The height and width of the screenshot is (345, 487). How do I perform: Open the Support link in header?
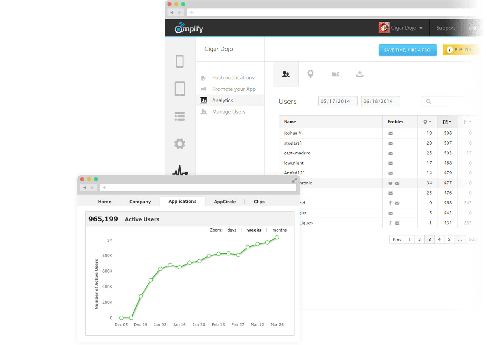(x=446, y=28)
